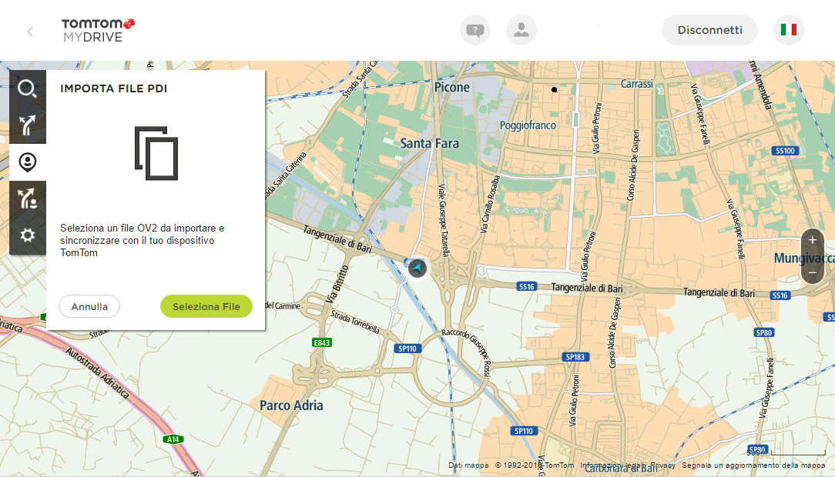The width and height of the screenshot is (835, 477).
Task: Zoom out the map with minus
Action: 812,273
